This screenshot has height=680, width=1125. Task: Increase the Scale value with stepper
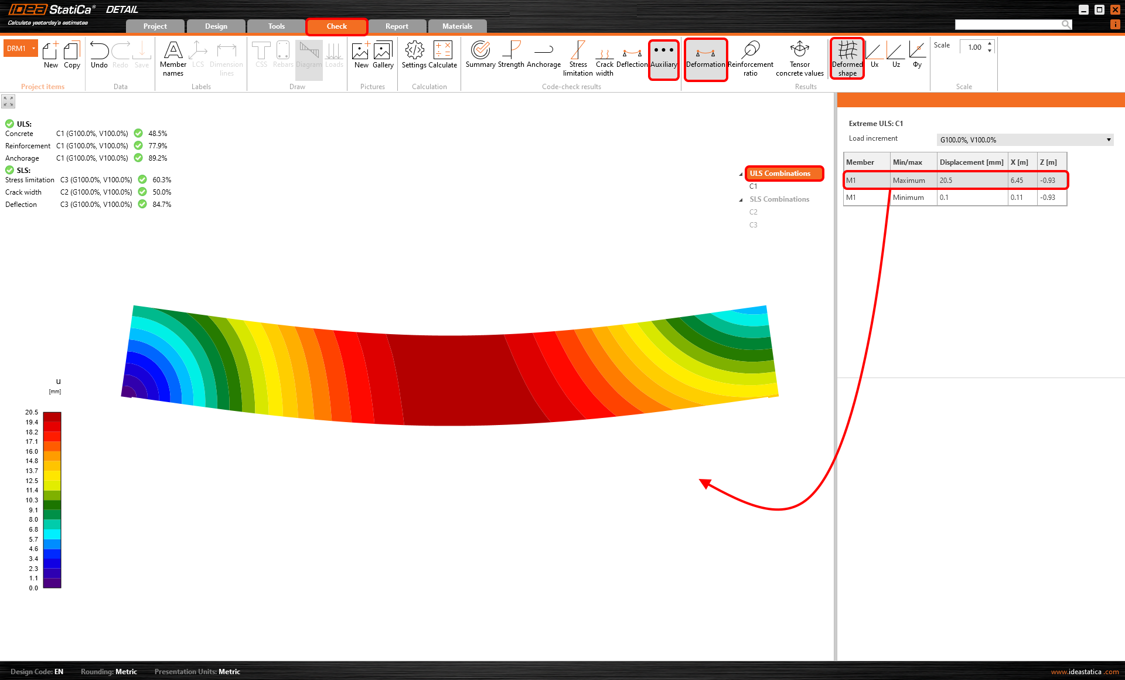pyautogui.click(x=990, y=43)
